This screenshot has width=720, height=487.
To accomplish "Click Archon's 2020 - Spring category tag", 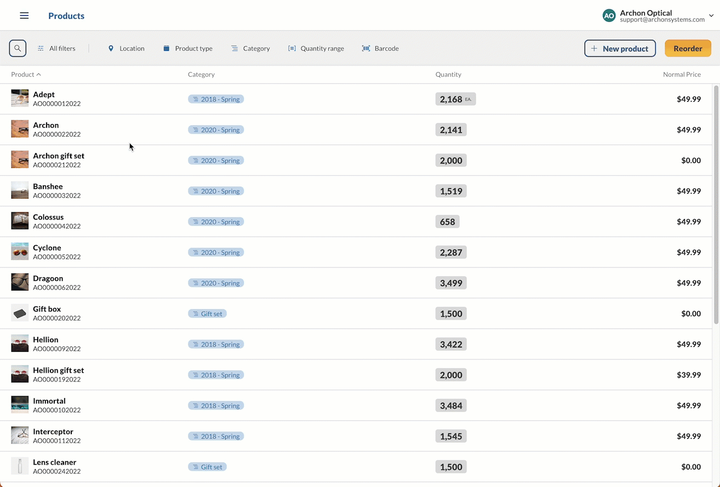I will pos(216,130).
